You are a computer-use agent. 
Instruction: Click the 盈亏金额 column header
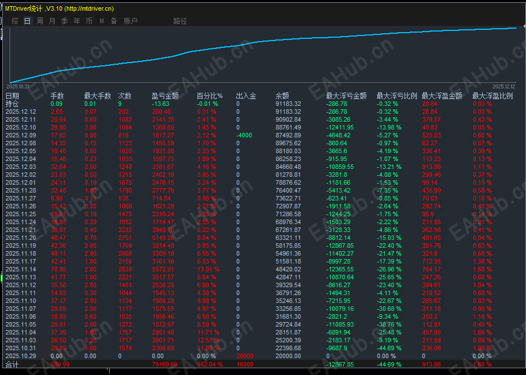165,96
